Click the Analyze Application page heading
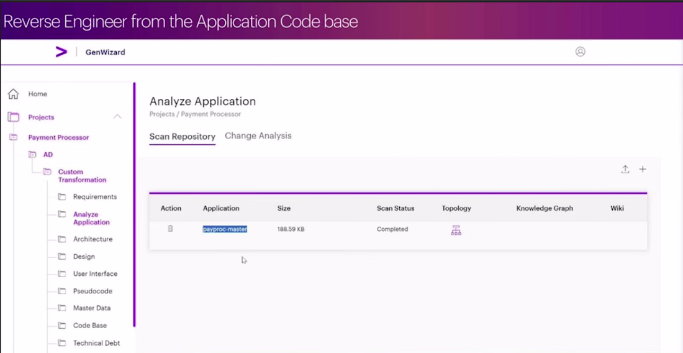This screenshot has height=353, width=683. (202, 101)
